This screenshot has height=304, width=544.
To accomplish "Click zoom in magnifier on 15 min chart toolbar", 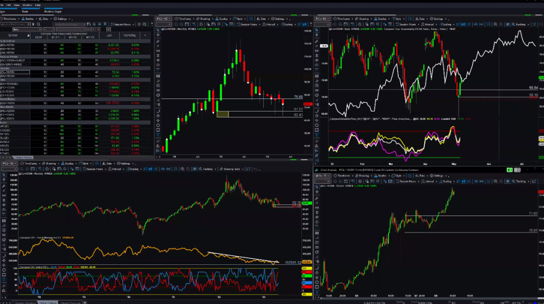I will [x=496, y=181].
